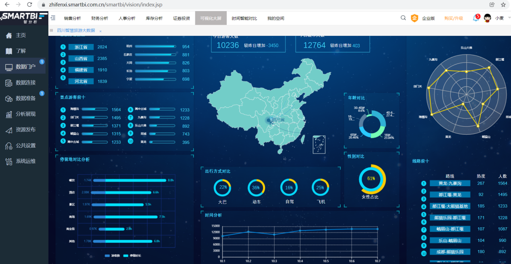Open 数据门户 in the sidebar
Image resolution: width=511 pixels, height=264 pixels.
[23, 67]
